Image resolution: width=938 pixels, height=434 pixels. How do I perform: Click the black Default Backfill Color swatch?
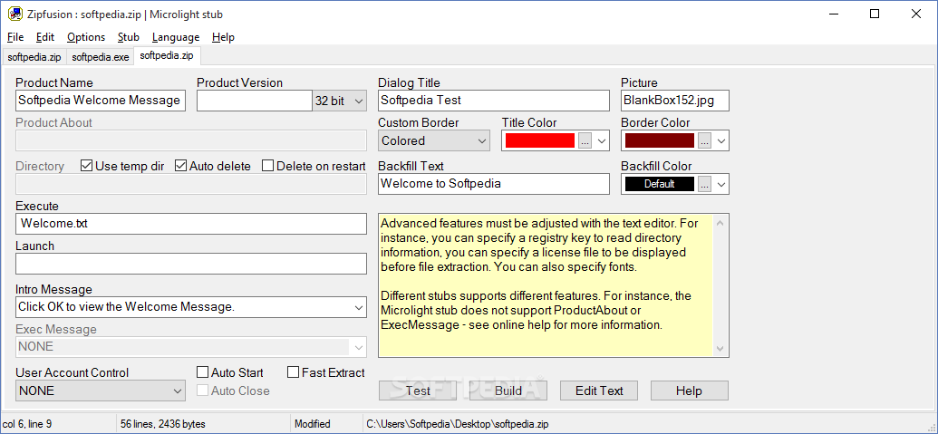pos(660,184)
